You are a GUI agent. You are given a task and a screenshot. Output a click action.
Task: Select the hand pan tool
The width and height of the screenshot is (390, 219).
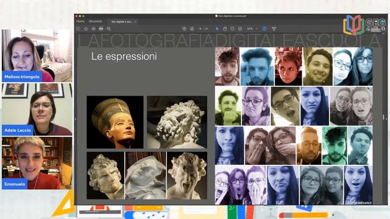tap(225, 29)
